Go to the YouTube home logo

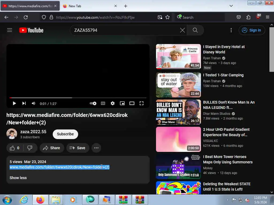pyautogui.click(x=31, y=30)
